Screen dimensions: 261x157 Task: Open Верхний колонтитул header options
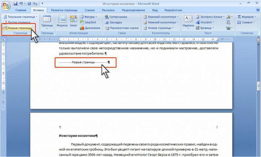[x=161, y=17]
